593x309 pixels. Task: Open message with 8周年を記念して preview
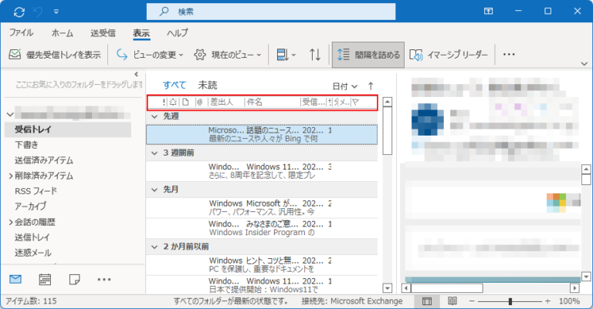[x=262, y=171]
